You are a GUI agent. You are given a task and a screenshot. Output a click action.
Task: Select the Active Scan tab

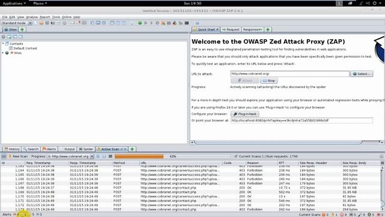(x=112, y=149)
